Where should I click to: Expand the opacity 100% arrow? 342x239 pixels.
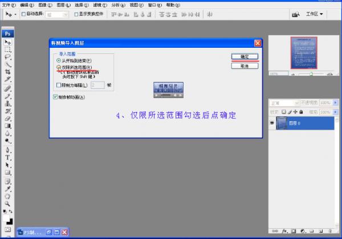336,102
